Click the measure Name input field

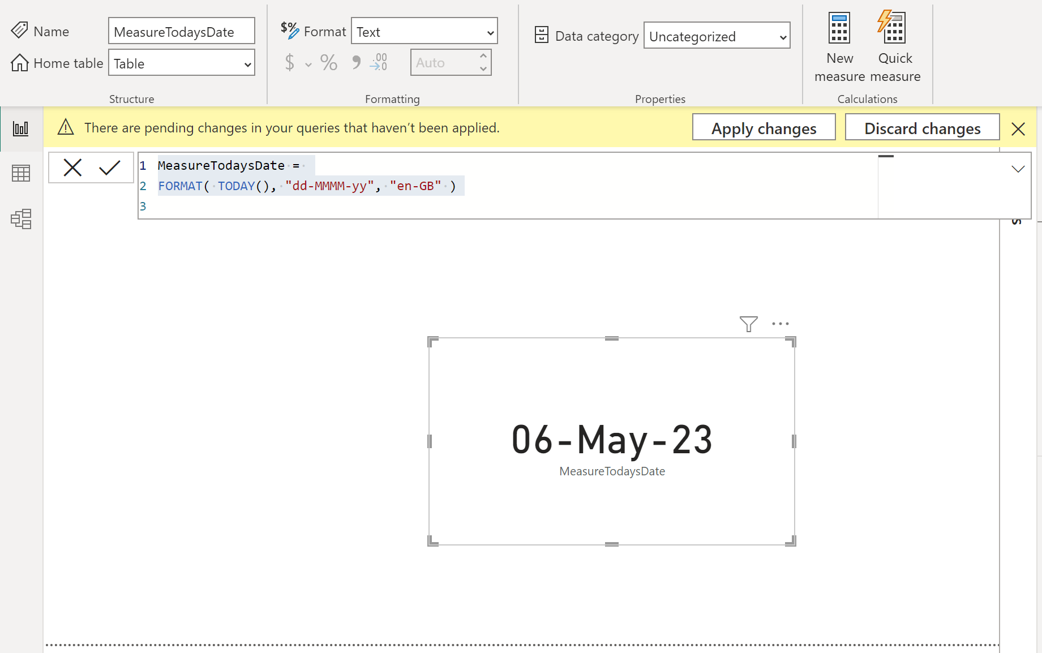pyautogui.click(x=182, y=32)
